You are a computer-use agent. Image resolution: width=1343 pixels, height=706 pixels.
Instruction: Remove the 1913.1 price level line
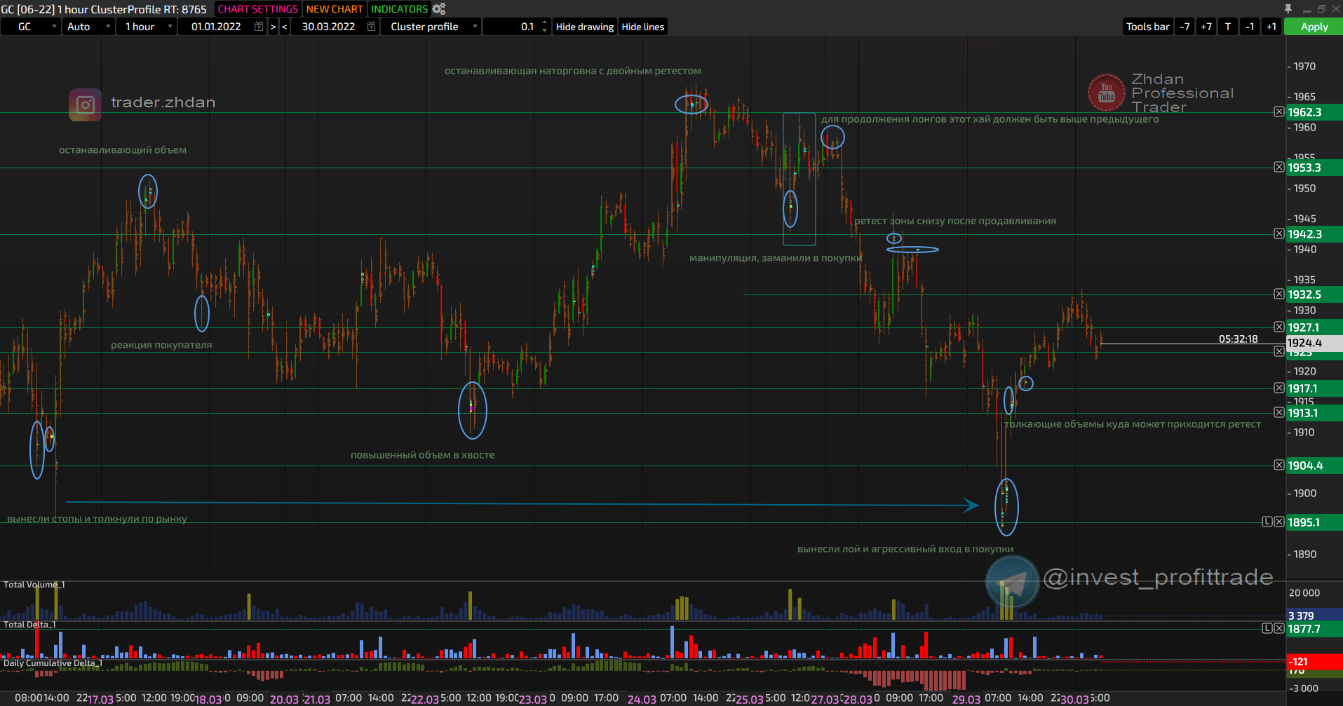tap(1279, 413)
